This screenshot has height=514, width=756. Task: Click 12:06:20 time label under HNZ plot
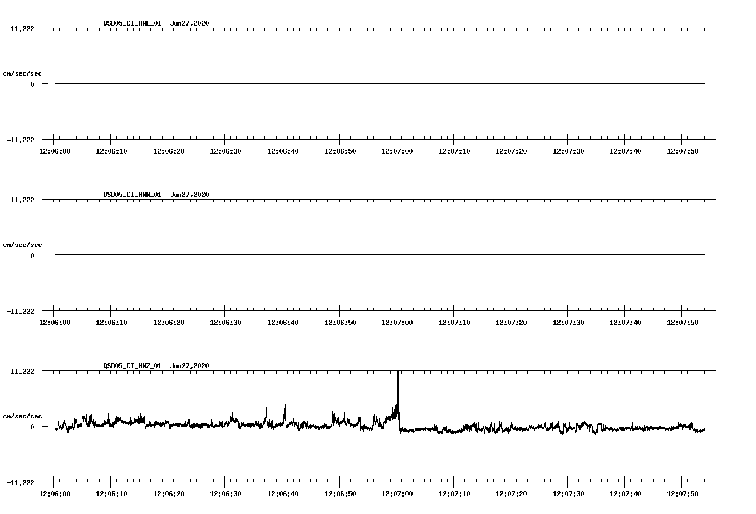tap(168, 494)
